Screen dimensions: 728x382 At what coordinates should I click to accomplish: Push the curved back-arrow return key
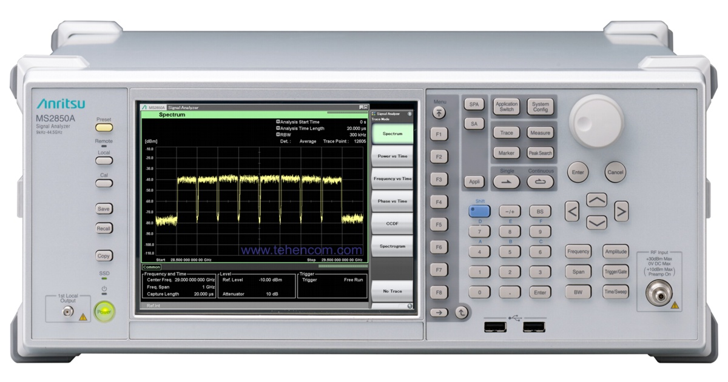(x=462, y=313)
